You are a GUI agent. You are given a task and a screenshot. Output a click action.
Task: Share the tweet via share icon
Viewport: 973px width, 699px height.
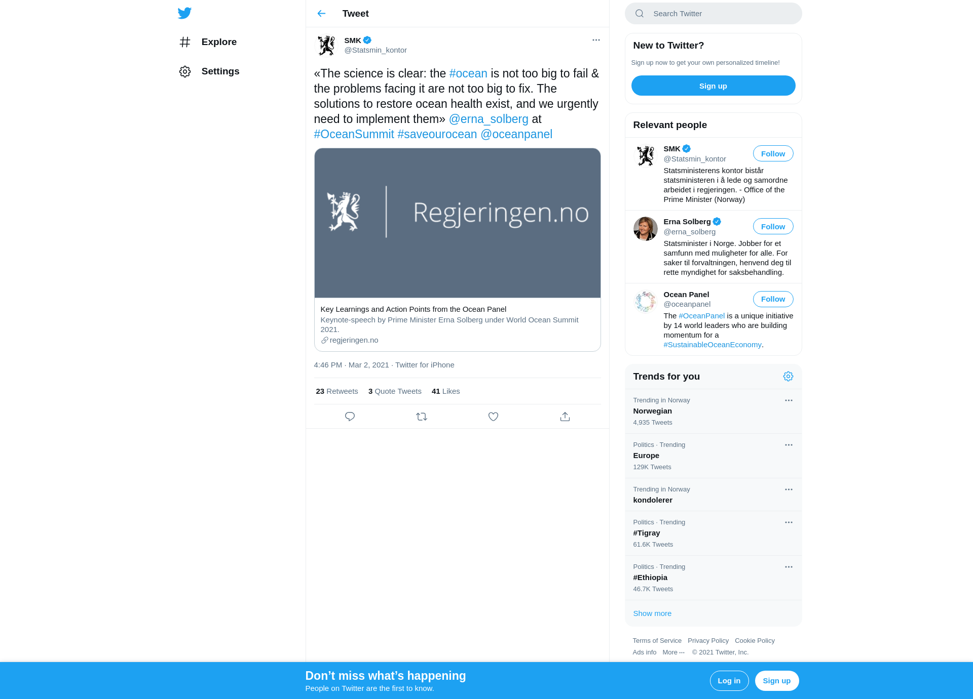565,417
